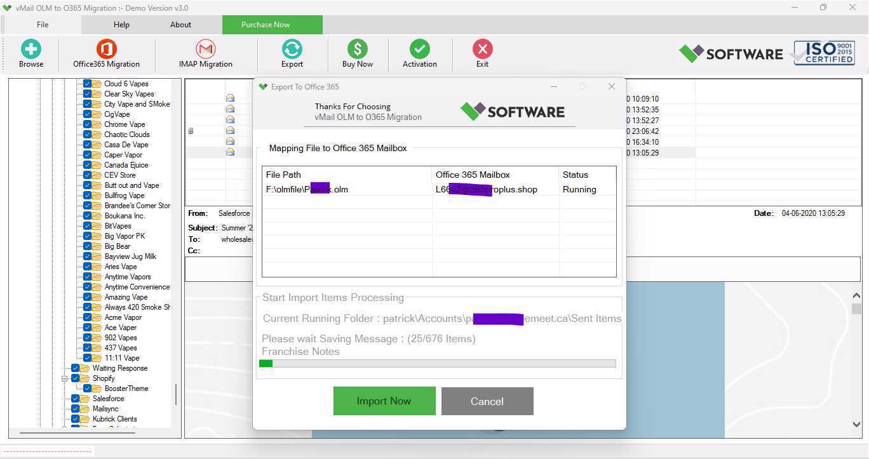
Task: Select the Boukana Inc. folder
Action: point(125,216)
